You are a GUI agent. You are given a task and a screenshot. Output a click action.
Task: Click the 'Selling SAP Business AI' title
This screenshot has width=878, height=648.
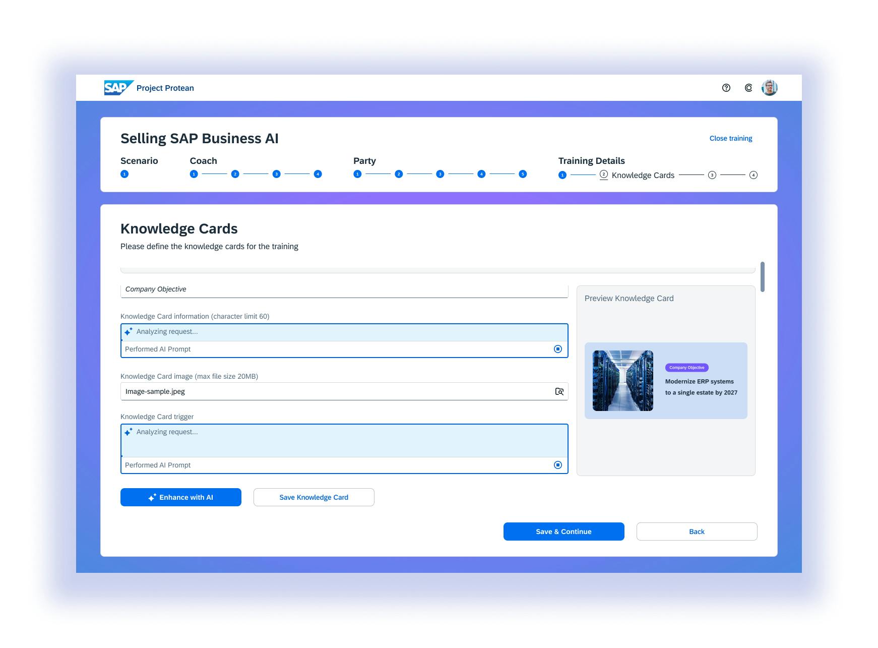[200, 138]
